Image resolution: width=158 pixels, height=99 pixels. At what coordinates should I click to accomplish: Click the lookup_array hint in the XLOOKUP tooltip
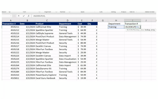(x=150, y=30)
